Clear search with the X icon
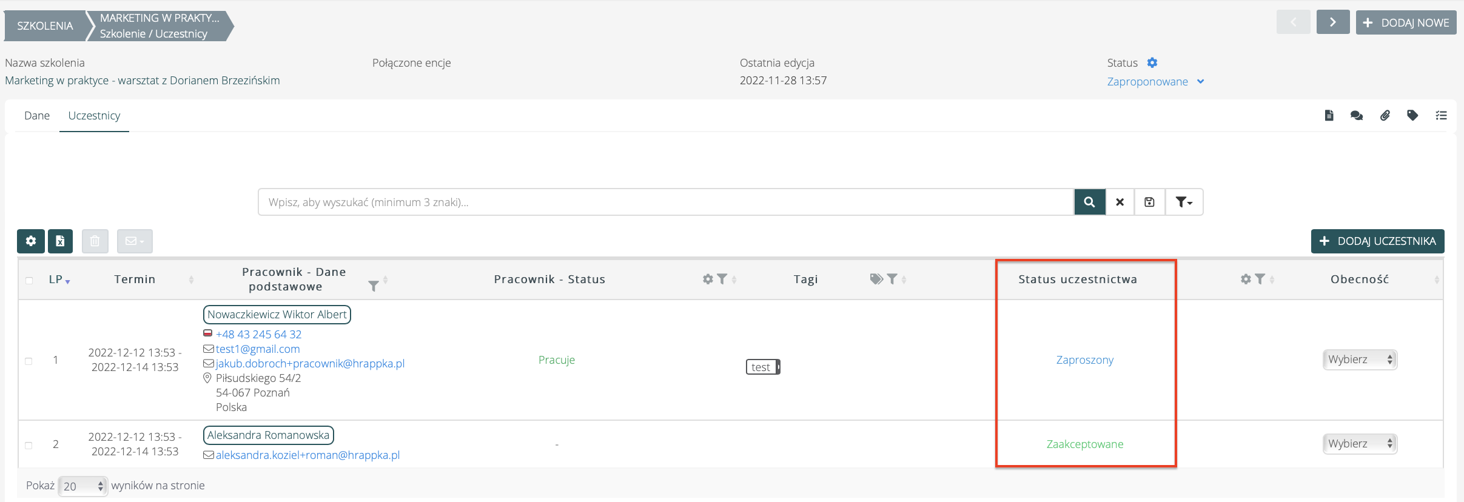This screenshot has width=1464, height=502. tap(1120, 202)
